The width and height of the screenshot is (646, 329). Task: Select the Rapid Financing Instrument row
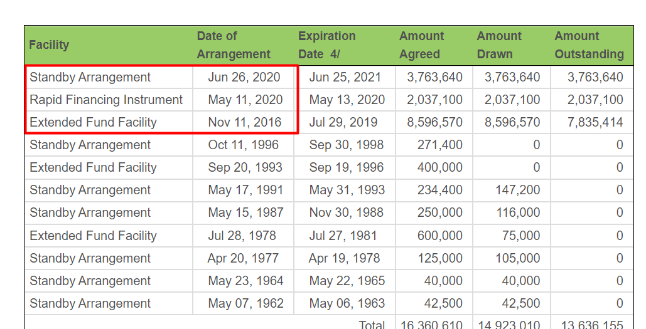click(x=106, y=100)
